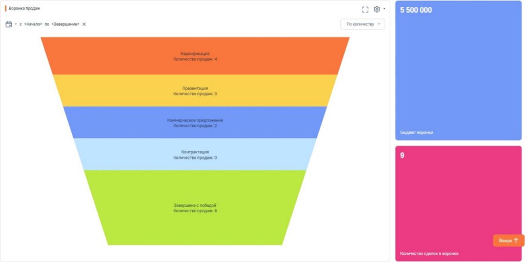Expand the arrow next to settings gear
The height and width of the screenshot is (262, 525).
385,9
